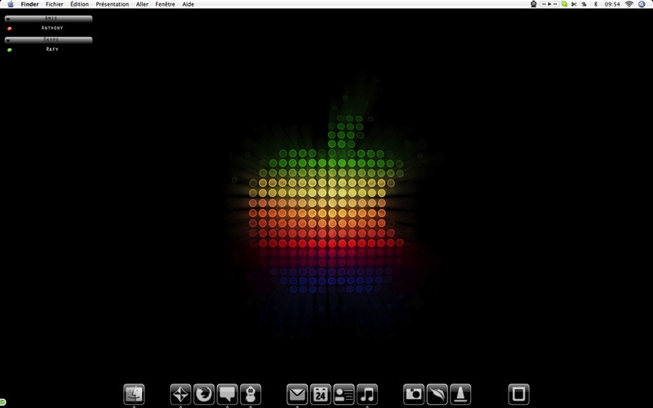Click the red status dot beside Anthony

click(x=10, y=29)
